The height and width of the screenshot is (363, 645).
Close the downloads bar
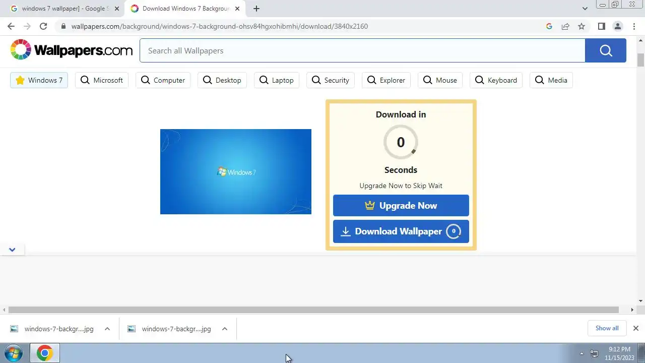pos(636,328)
